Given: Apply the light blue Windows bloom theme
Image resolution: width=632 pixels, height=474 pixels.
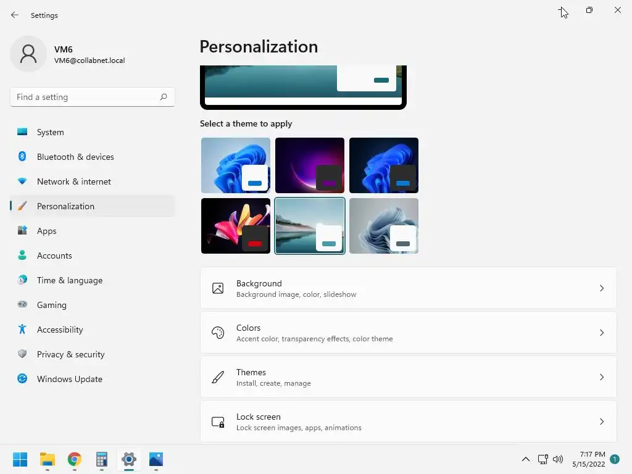Looking at the screenshot, I should [236, 165].
